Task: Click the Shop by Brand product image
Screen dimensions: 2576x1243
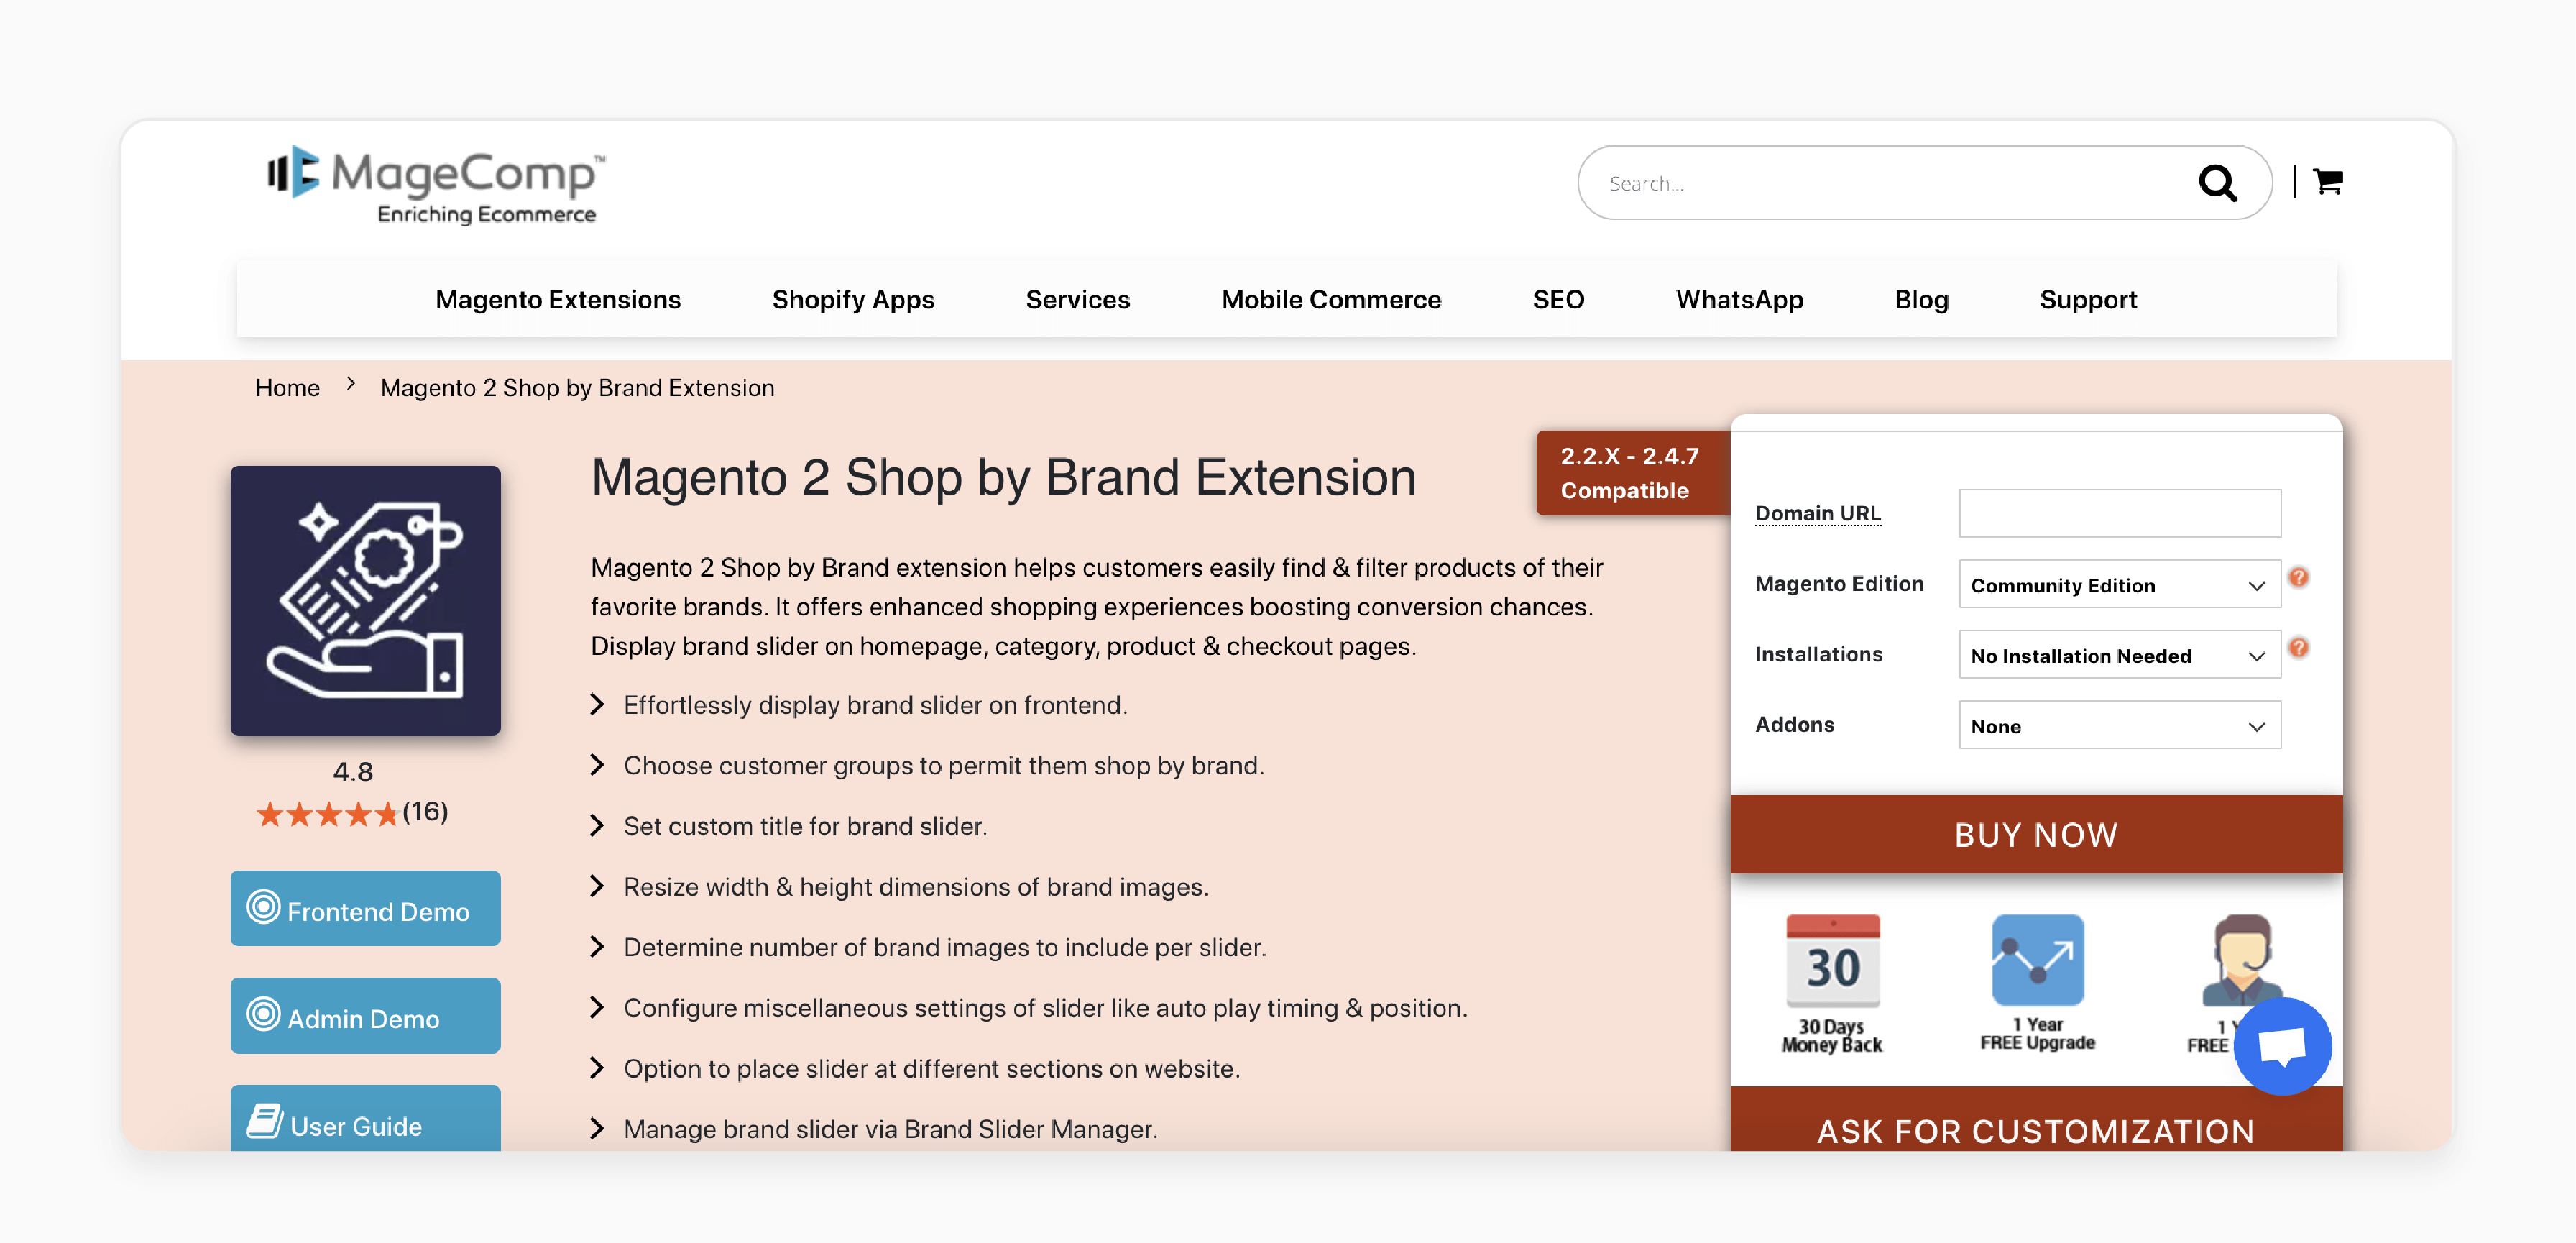Action: coord(365,600)
